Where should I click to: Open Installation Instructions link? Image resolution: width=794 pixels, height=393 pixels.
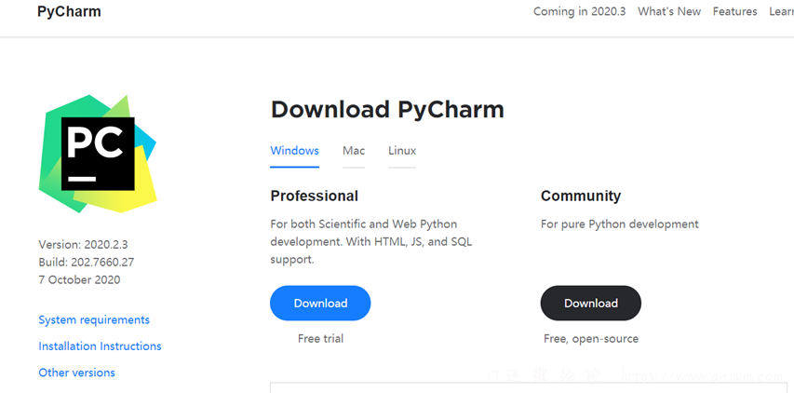coord(100,346)
